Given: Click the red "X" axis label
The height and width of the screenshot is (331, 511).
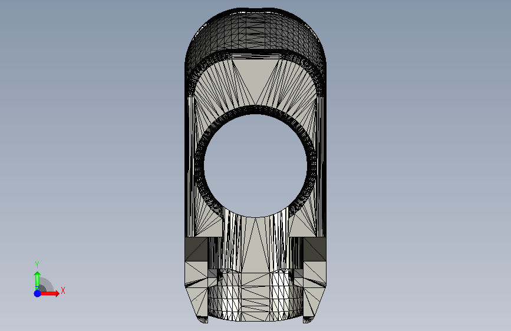Looking at the screenshot, I should pos(63,290).
